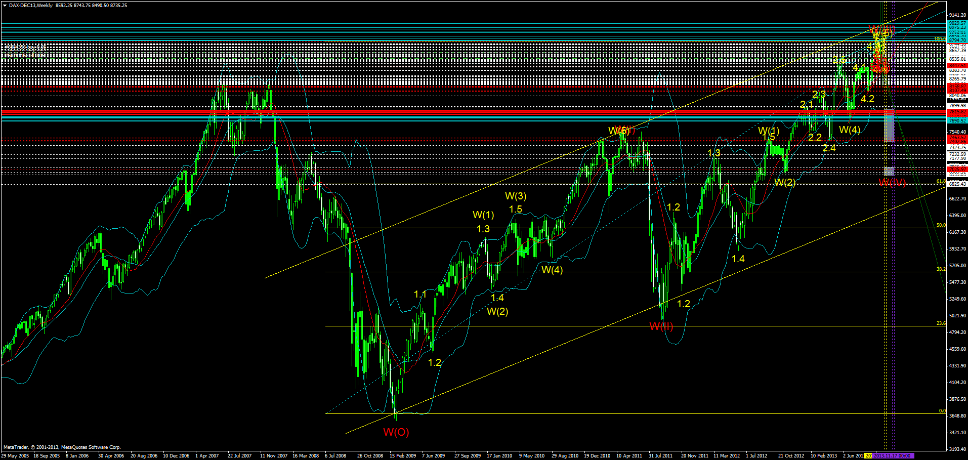The height and width of the screenshot is (460, 968).
Task: Click the MetaQuotes copyright notice
Action: click(x=61, y=447)
